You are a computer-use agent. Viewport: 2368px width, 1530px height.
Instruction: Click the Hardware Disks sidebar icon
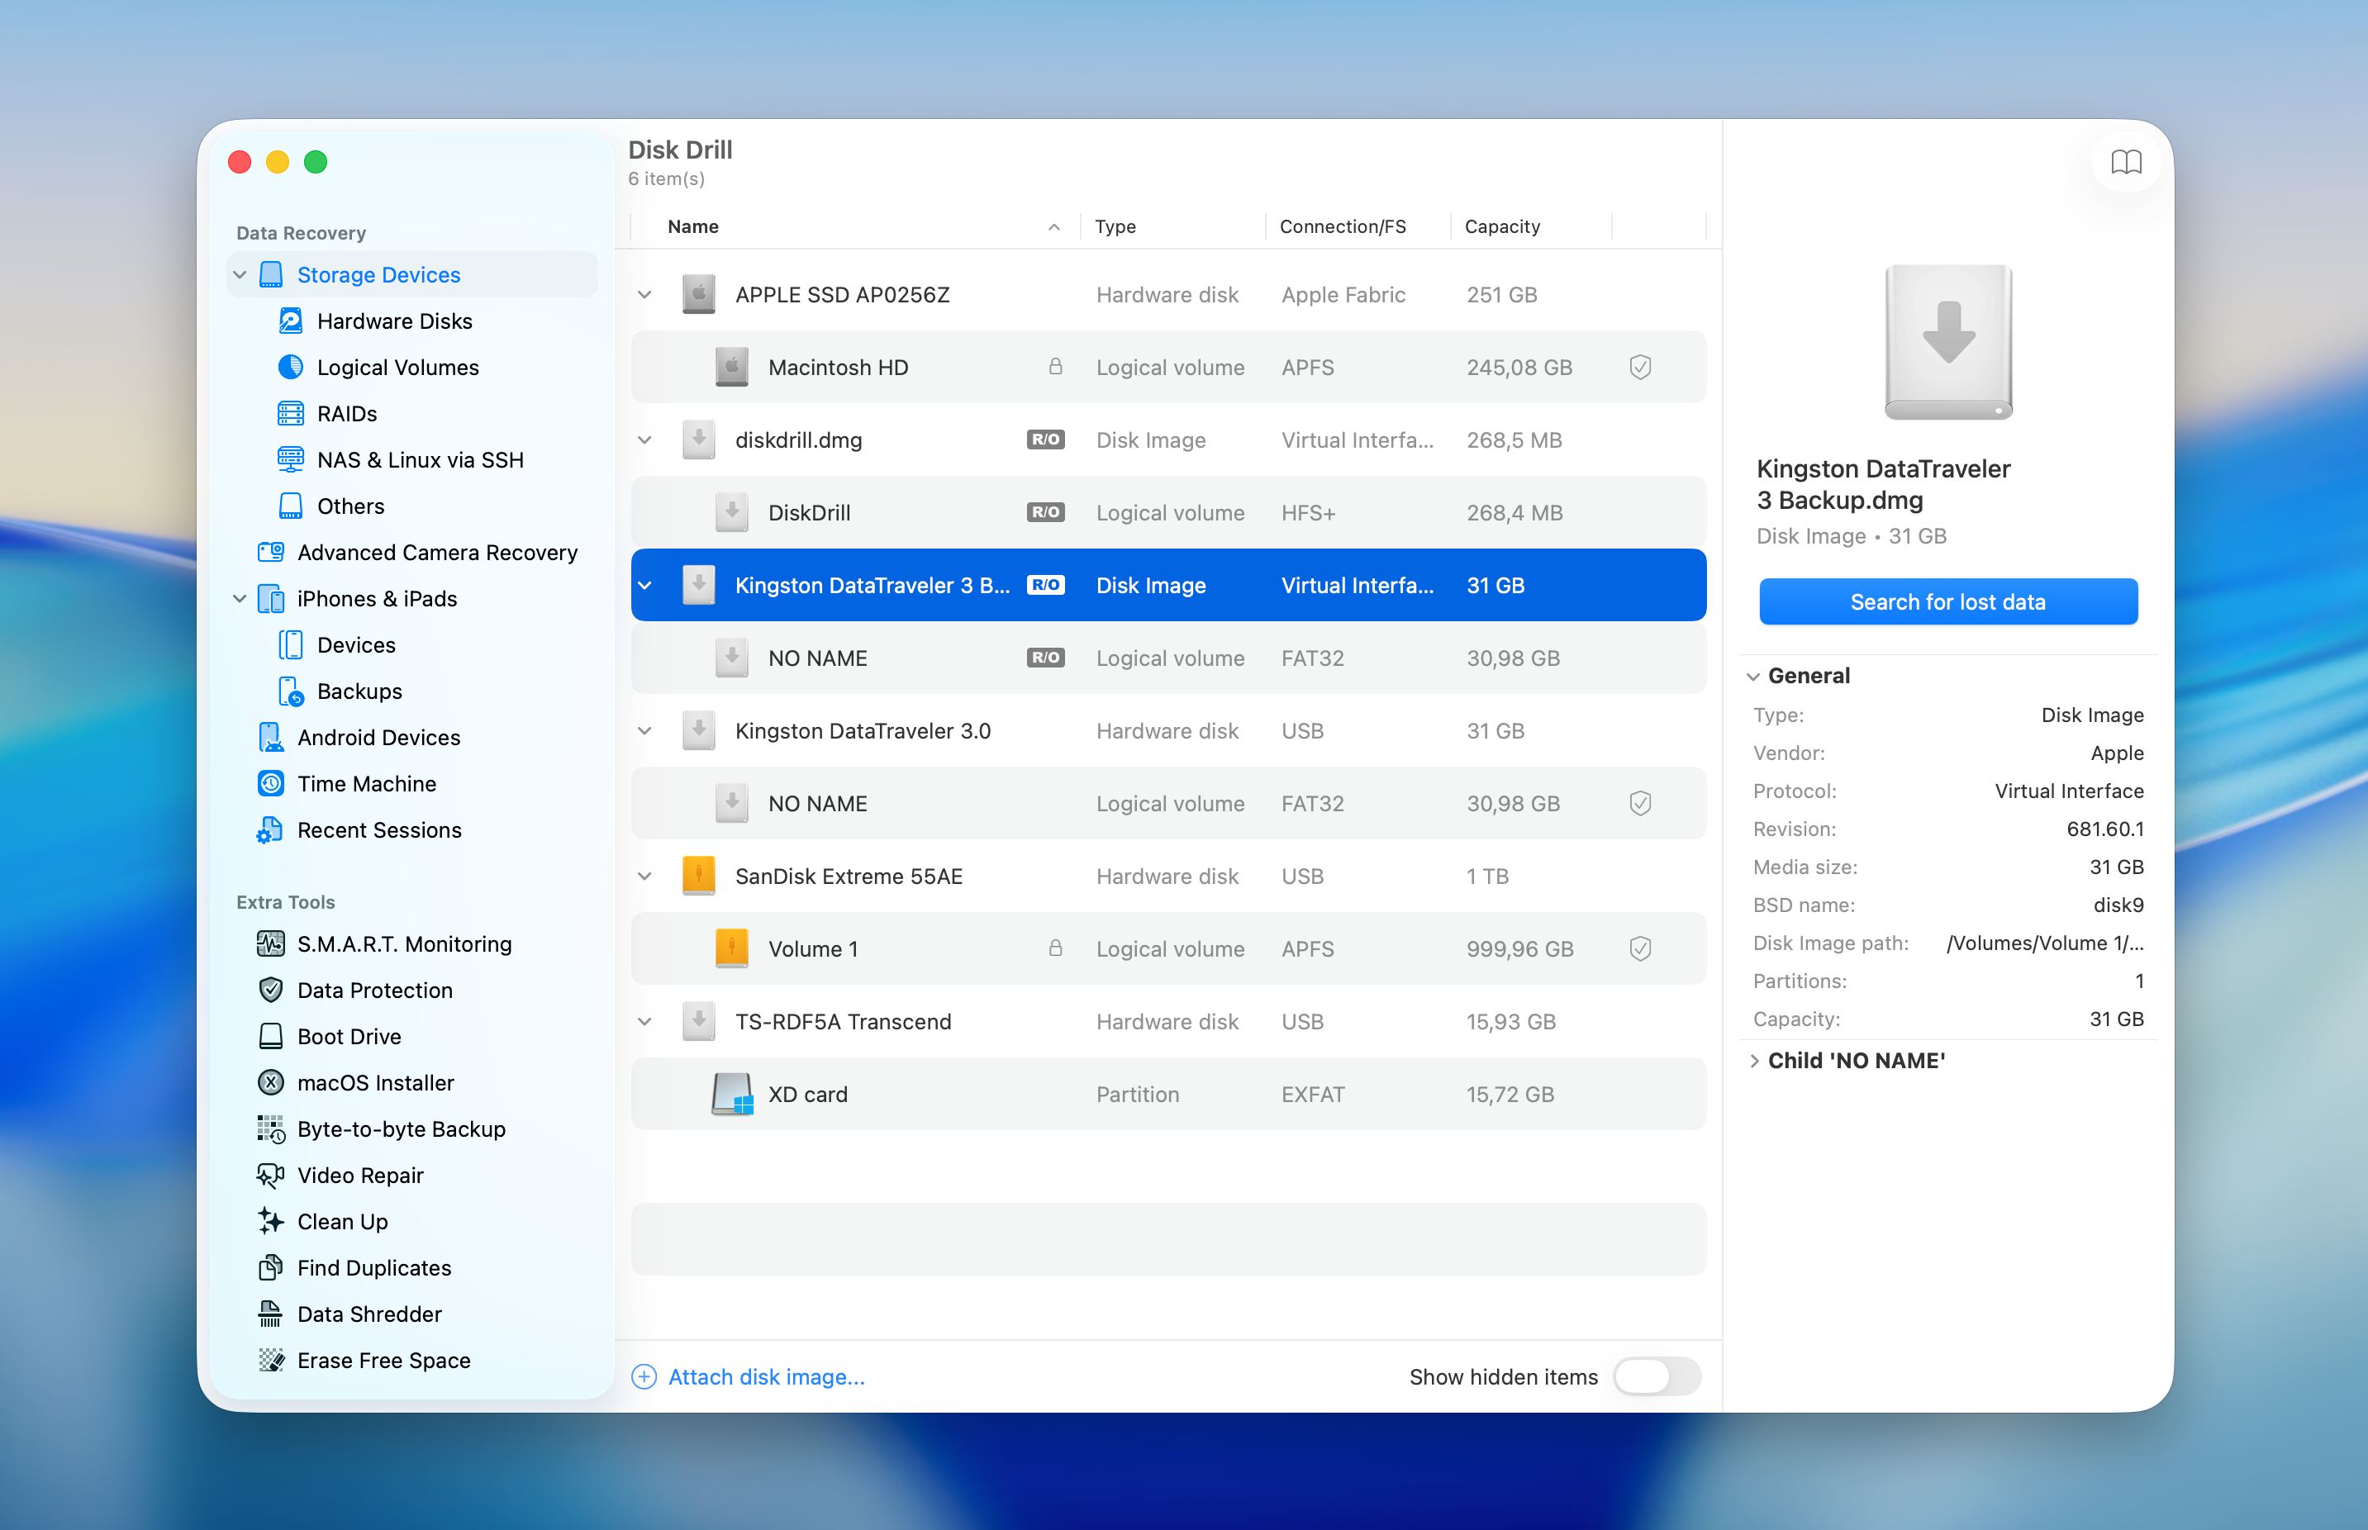pos(290,321)
